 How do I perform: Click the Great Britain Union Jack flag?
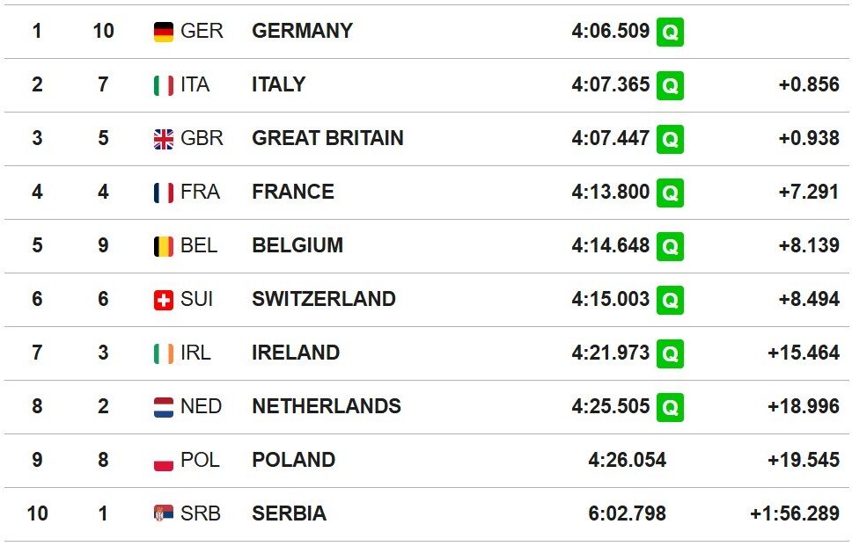tap(164, 139)
